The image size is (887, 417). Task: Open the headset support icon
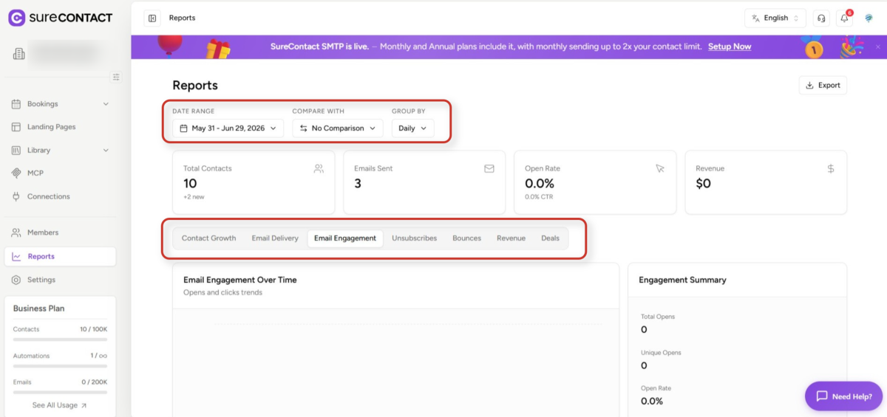pyautogui.click(x=821, y=18)
